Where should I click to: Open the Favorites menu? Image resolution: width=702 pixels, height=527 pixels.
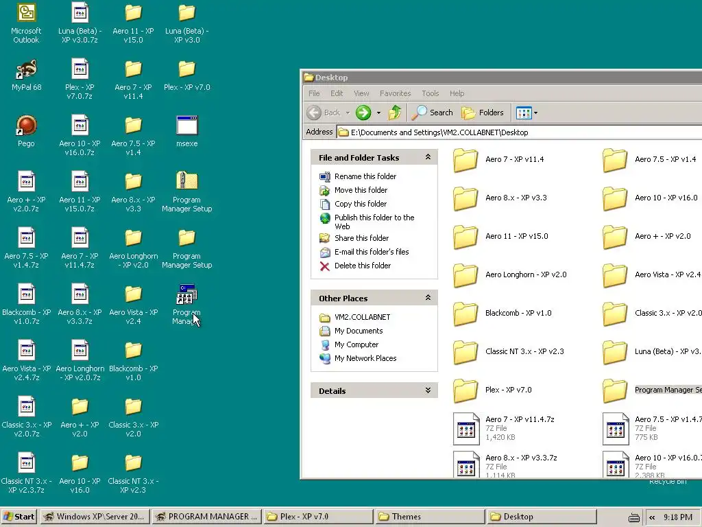coord(396,93)
